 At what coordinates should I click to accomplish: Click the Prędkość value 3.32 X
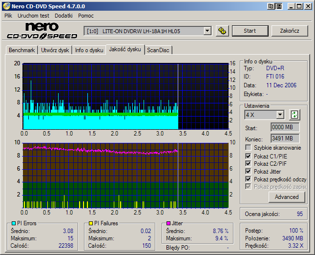point(296,246)
